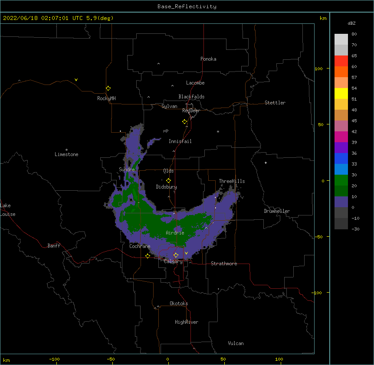
Task: Click the Blackfalds city label
Action: coord(191,97)
